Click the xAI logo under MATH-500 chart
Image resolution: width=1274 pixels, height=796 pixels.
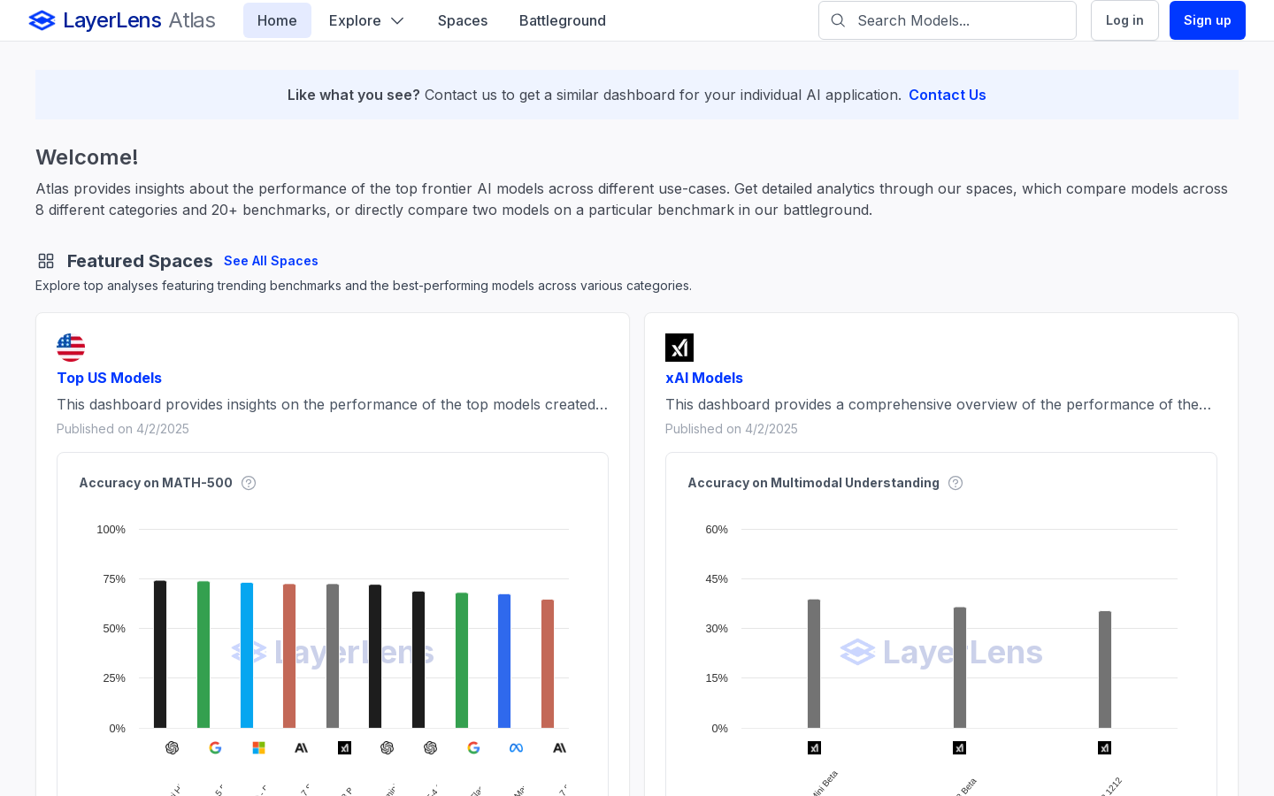[x=345, y=748]
